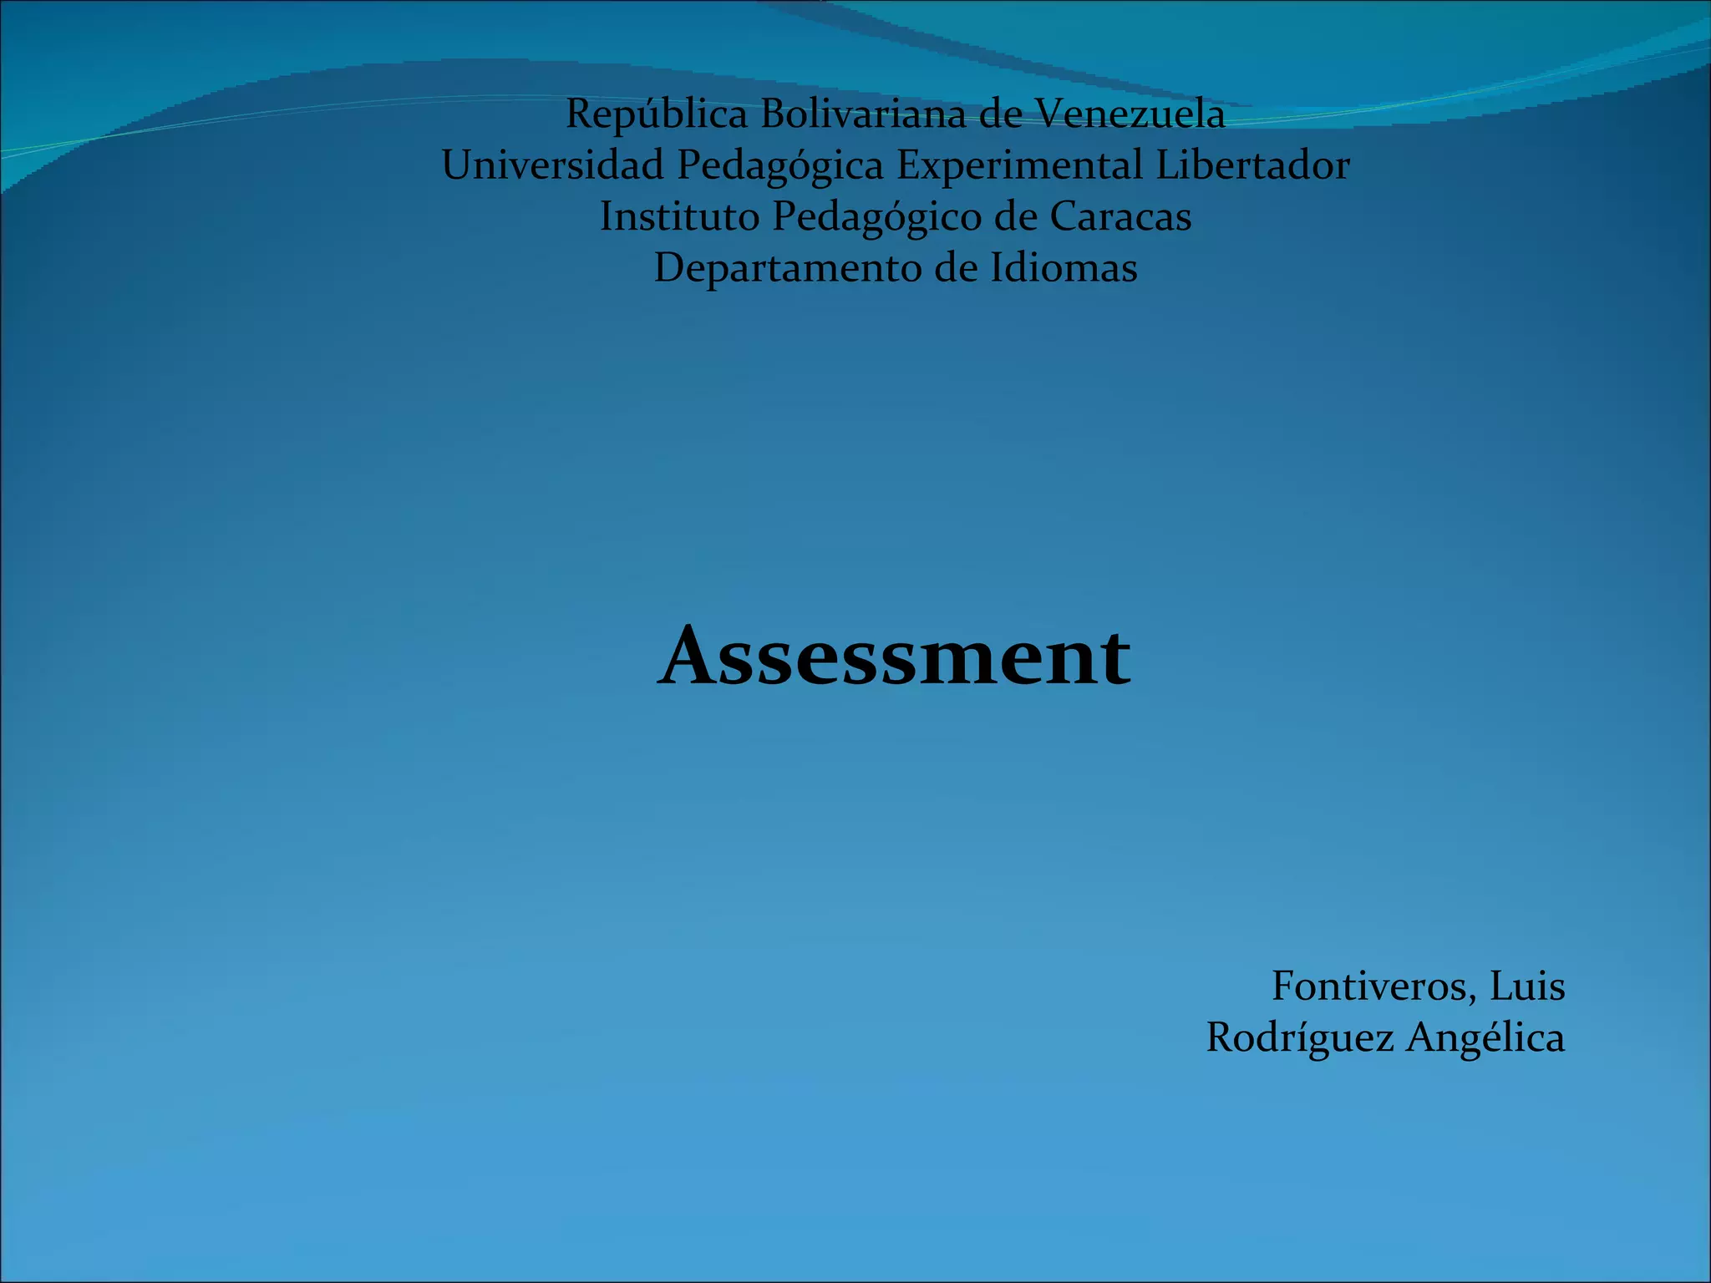Click the 'República Bolivariana de Venezuela' line
This screenshot has width=1711, height=1283.
click(896, 114)
